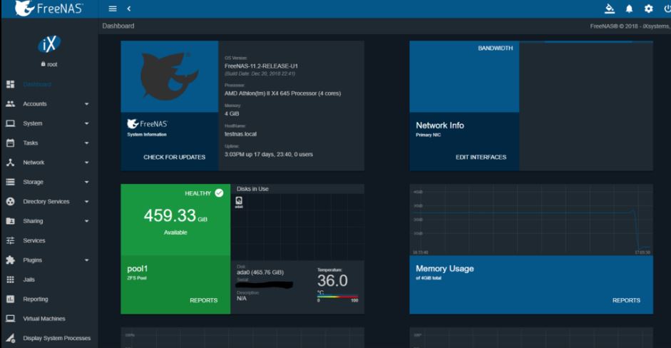Open REPORTS on pool1 card
The image size is (671, 348).
tap(204, 300)
